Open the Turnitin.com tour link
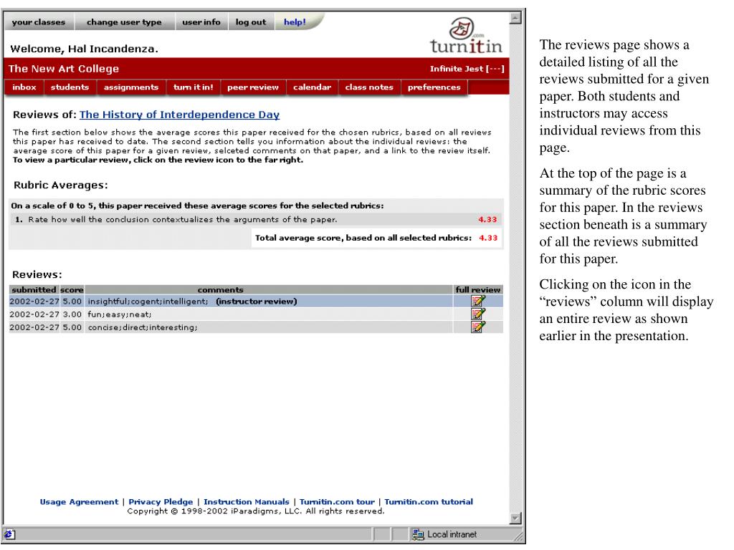Image resolution: width=734 pixels, height=550 pixels. coord(337,502)
